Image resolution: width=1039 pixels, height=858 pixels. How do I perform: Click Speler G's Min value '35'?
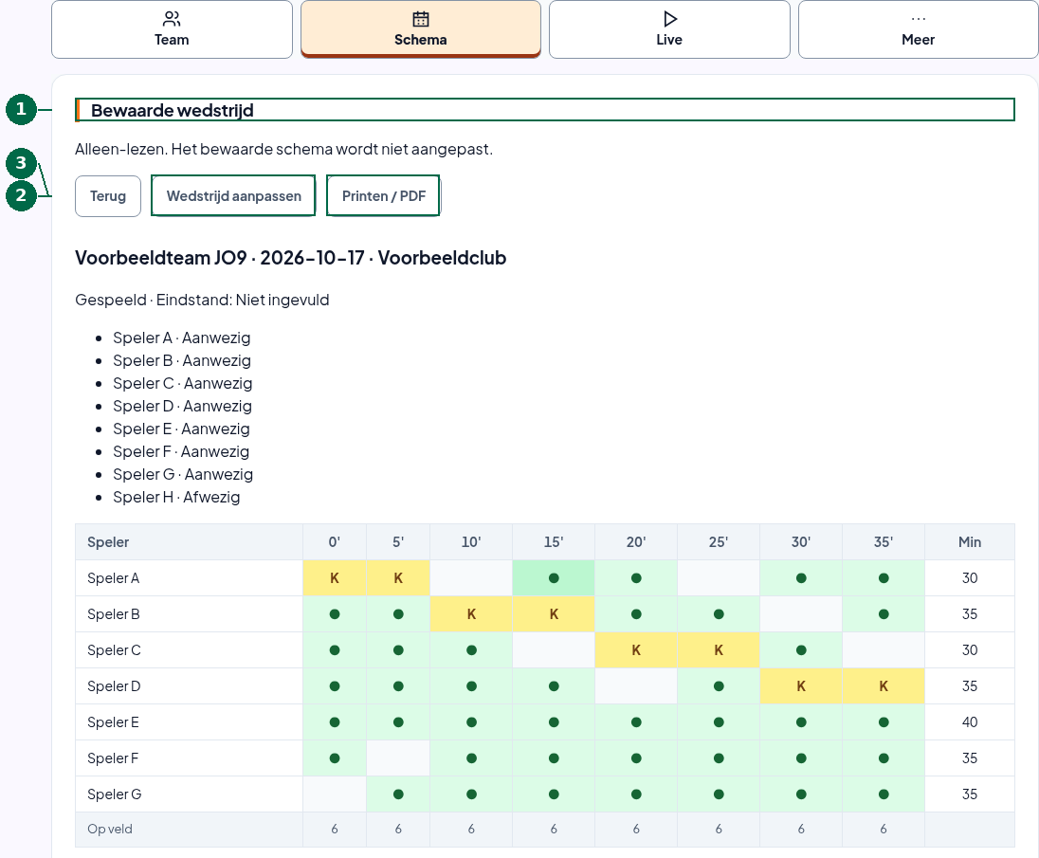[970, 794]
